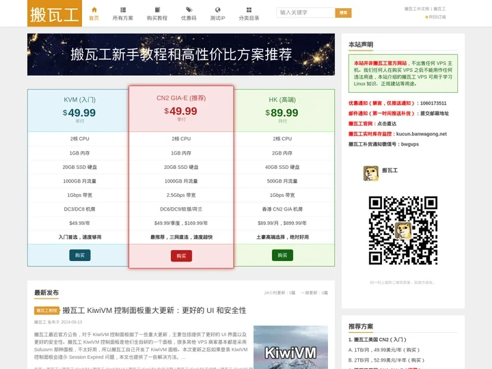This screenshot has width=492, height=369.
Task: Click the WeChat QR code image
Action: pyautogui.click(x=403, y=230)
